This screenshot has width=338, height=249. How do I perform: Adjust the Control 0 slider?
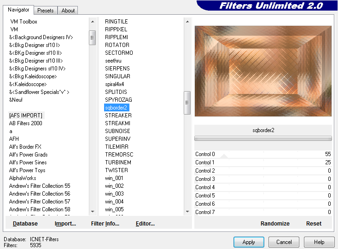tap(263, 154)
